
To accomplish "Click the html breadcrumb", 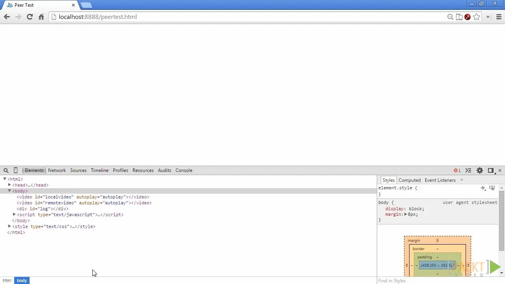I will (7, 280).
